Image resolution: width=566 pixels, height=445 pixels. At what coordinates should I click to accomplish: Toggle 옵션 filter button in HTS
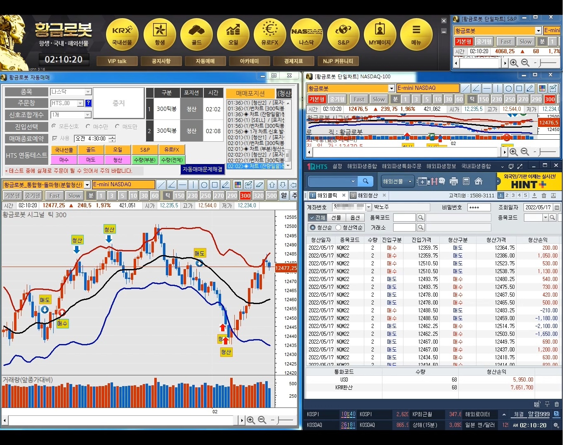pos(355,218)
